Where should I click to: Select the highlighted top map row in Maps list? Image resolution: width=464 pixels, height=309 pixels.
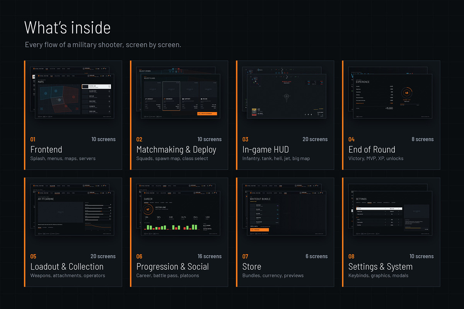pyautogui.click(x=97, y=87)
